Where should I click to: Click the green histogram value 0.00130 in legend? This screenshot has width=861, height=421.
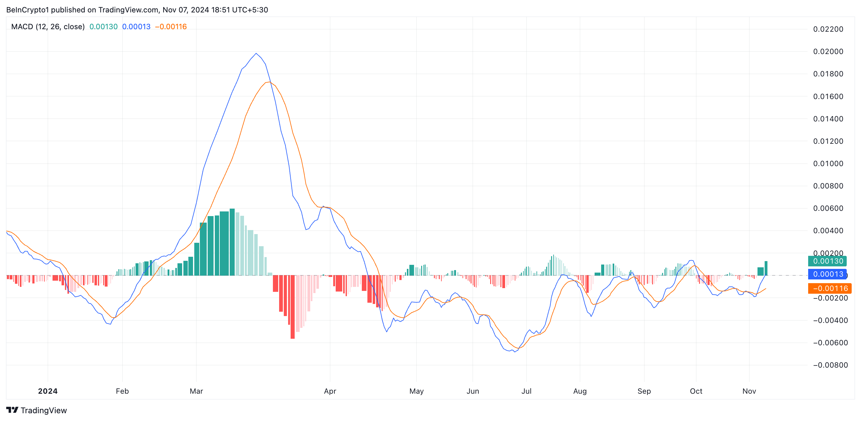click(x=103, y=27)
